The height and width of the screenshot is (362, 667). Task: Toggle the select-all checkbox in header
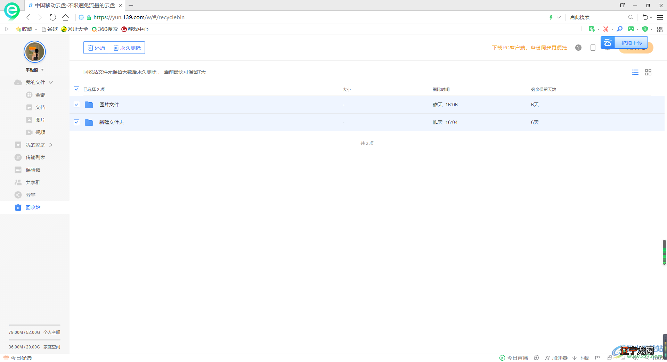(76, 90)
